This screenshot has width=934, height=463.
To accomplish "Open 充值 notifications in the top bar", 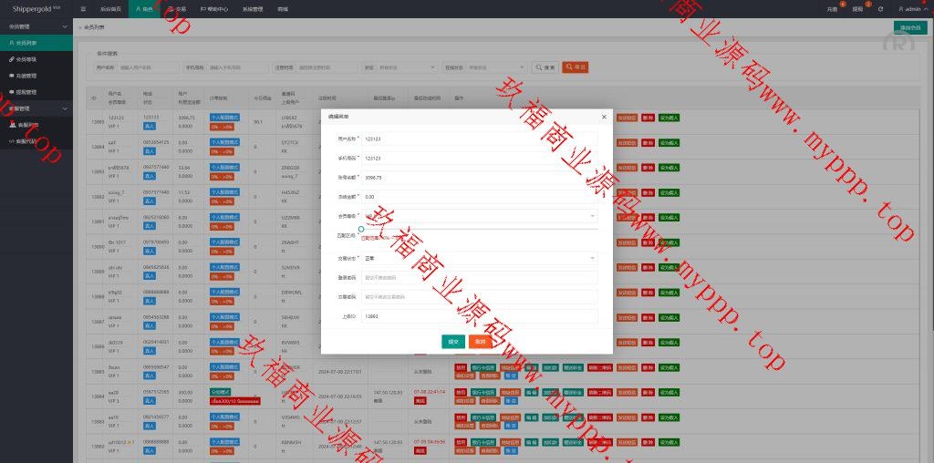I will [x=831, y=8].
